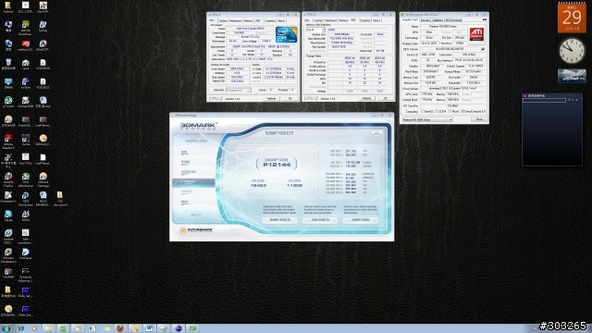Screen dimensions: 592x333
Task: Open the PotPlayer desktop shortcut
Action: tap(26, 253)
